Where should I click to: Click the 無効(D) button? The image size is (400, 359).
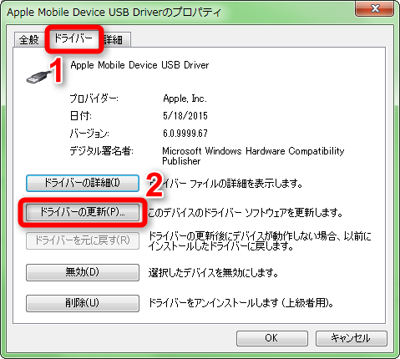pos(83,272)
